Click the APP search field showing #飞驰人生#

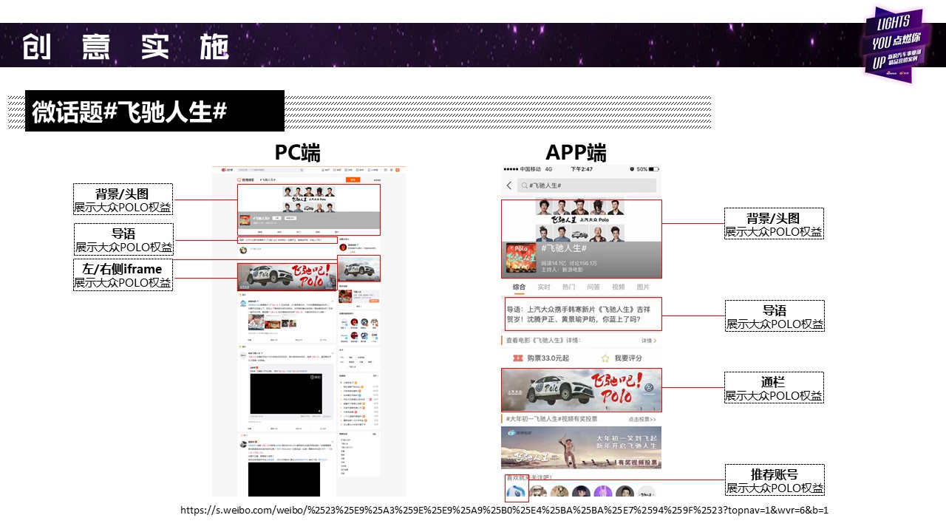point(586,185)
